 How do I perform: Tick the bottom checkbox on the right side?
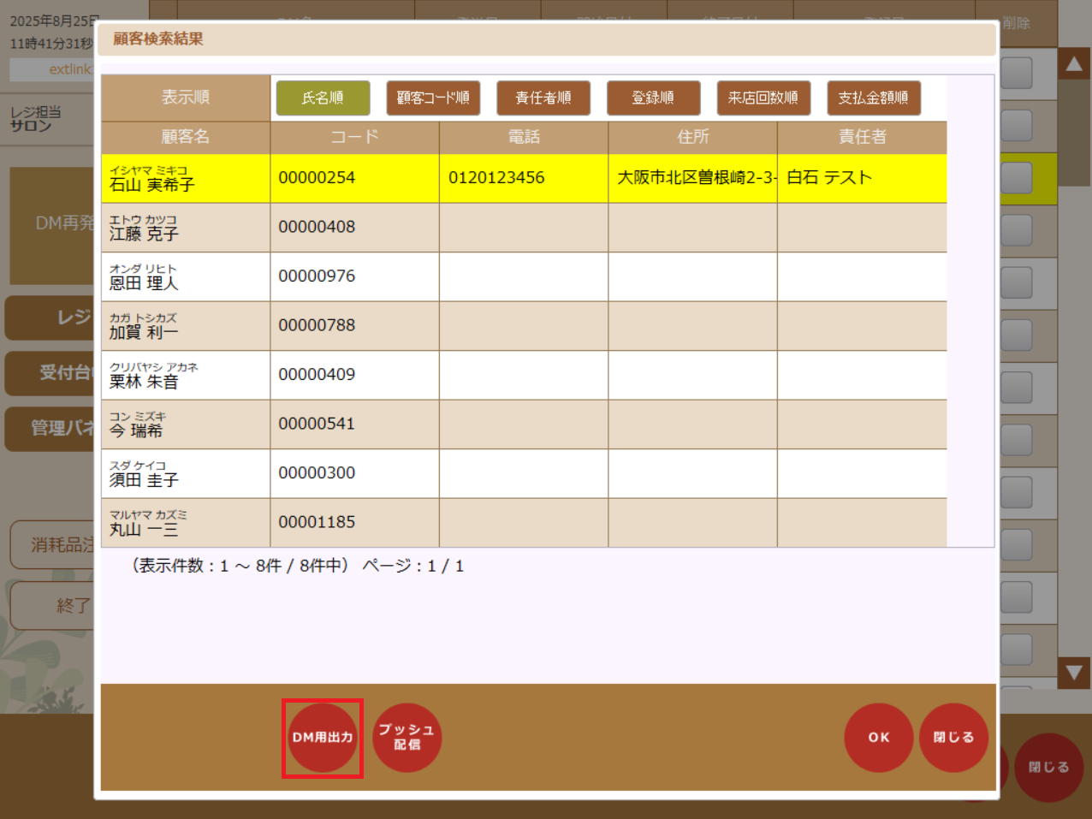point(1015,651)
